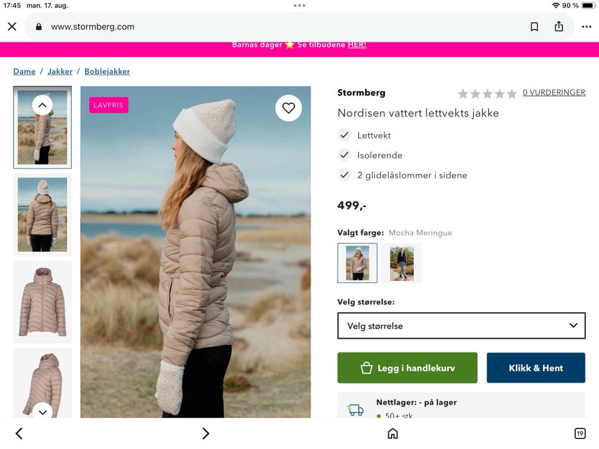This screenshot has width=599, height=449.
Task: Tap the home icon in the bottom bar
Action: coord(392,433)
